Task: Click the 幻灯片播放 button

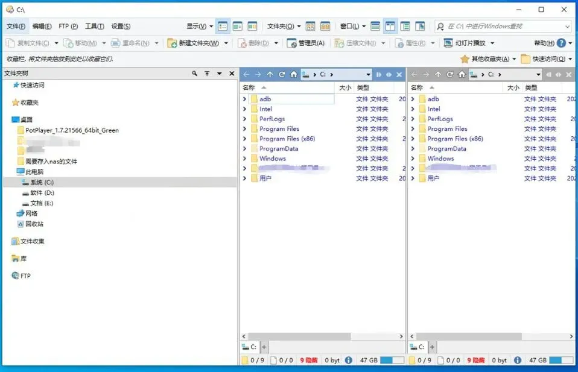Action: click(x=465, y=43)
